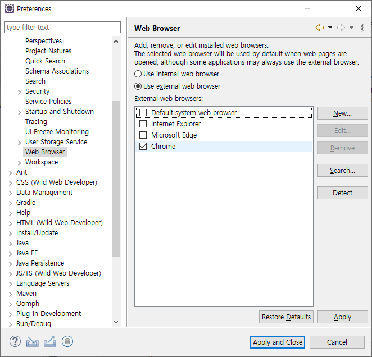Click the New... button
The height and width of the screenshot is (357, 372).
pyautogui.click(x=343, y=113)
